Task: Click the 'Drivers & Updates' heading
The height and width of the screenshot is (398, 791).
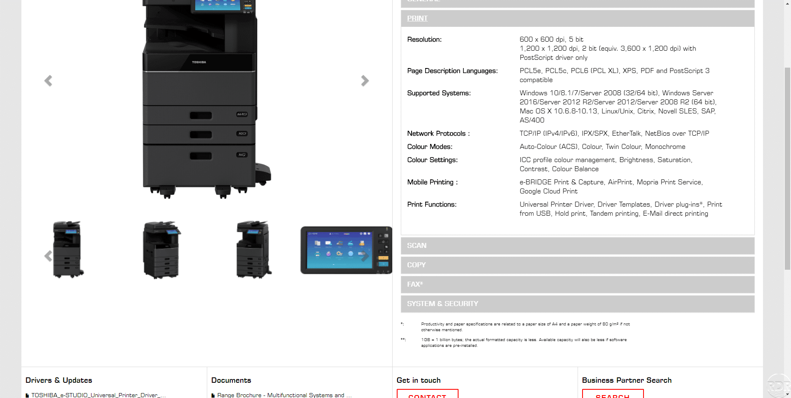Action: point(59,380)
